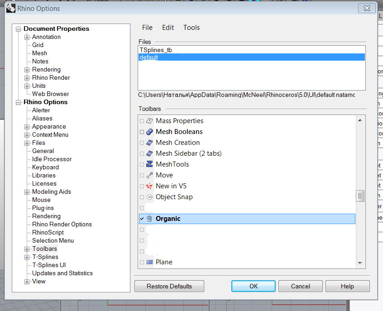Select Plug-ins in the tree

tap(43, 208)
